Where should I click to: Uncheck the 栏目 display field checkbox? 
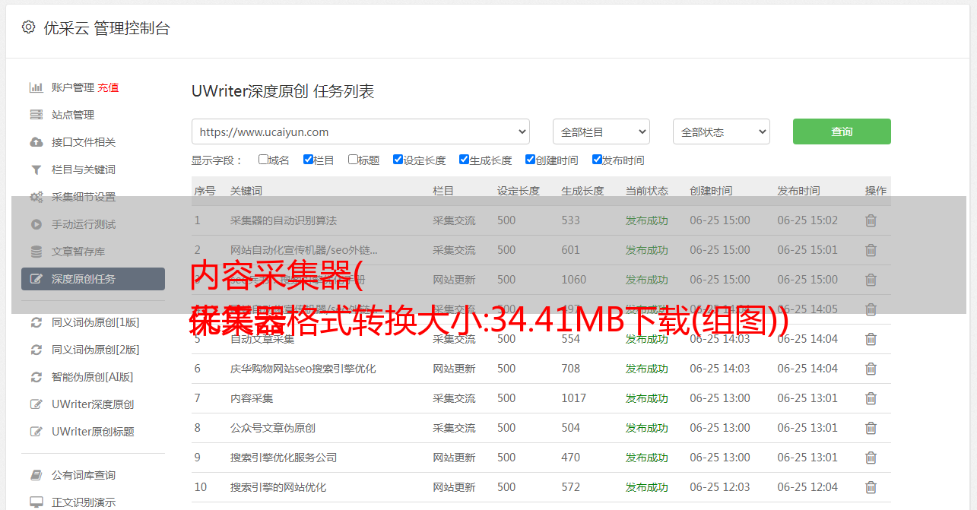308,160
